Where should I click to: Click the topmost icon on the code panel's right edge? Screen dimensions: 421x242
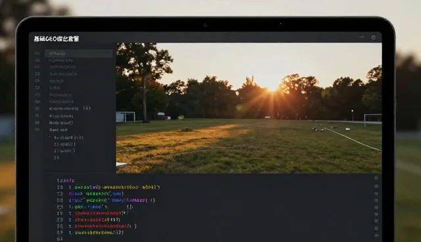point(376,178)
